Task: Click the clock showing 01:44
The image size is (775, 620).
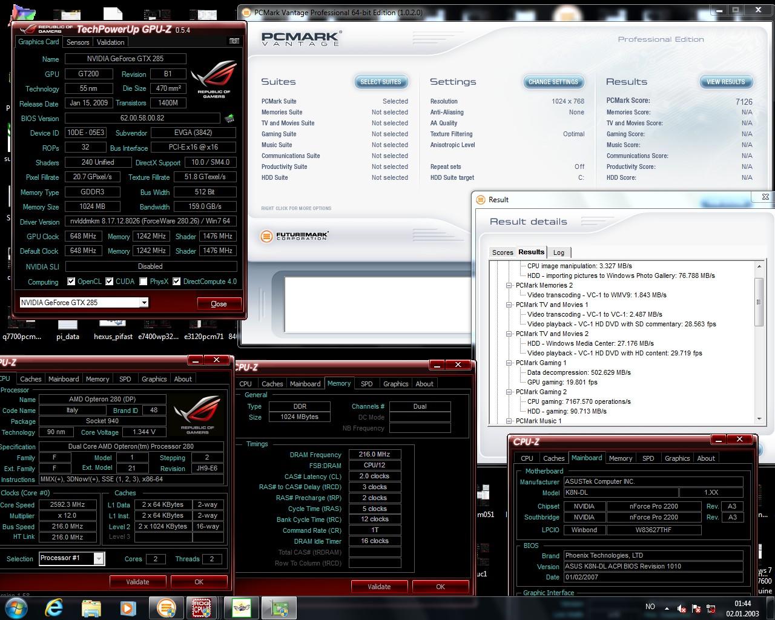Action: (742, 604)
